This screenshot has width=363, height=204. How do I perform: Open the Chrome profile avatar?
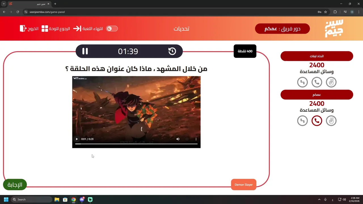352,12
